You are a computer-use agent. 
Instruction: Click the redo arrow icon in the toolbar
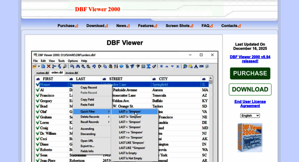point(100,66)
